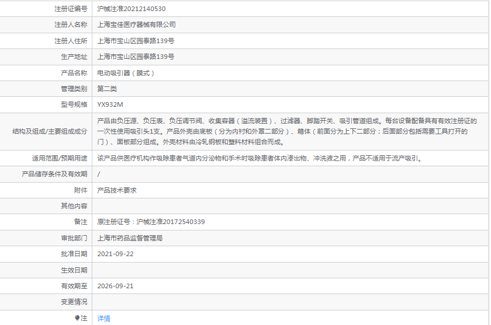Click the 变更情况 row label
Image resolution: width=491 pixels, height=325 pixels.
tap(74, 302)
